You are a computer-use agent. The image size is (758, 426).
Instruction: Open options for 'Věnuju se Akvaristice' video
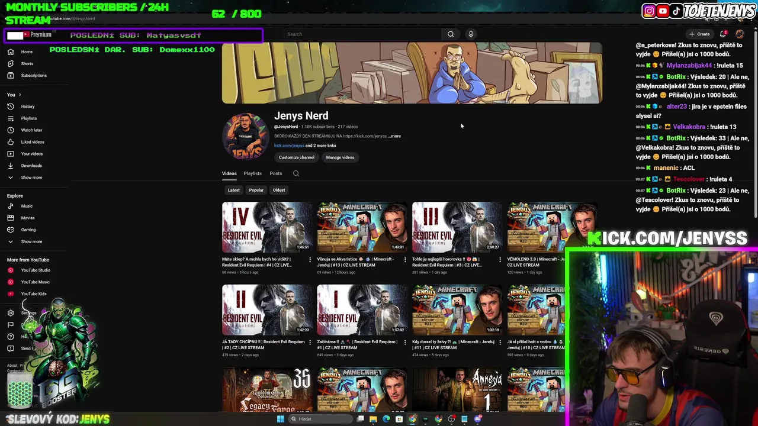click(405, 259)
